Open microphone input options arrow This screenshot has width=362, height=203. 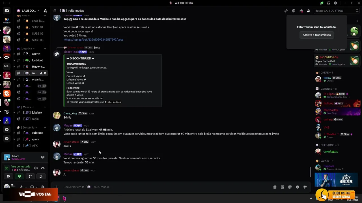coord(26,187)
